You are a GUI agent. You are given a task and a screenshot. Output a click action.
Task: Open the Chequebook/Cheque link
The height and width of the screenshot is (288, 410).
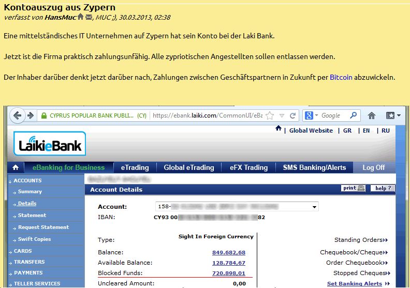point(354,252)
